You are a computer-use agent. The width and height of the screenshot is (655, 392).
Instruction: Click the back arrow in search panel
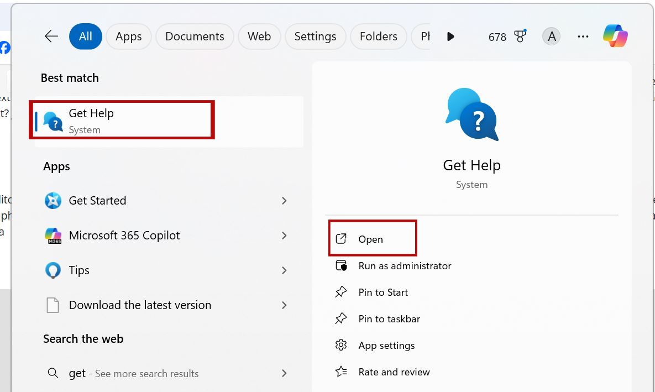click(x=51, y=36)
